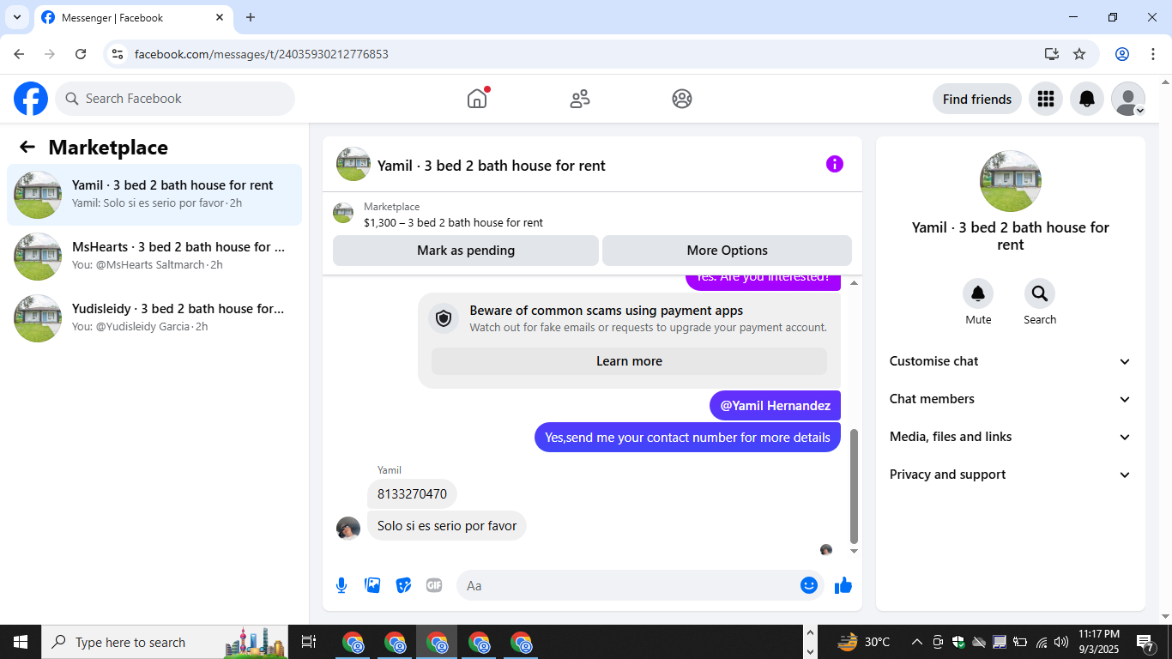The image size is (1172, 659).
Task: Click the 'Solo si es serio por favor' message
Action: [x=447, y=526]
